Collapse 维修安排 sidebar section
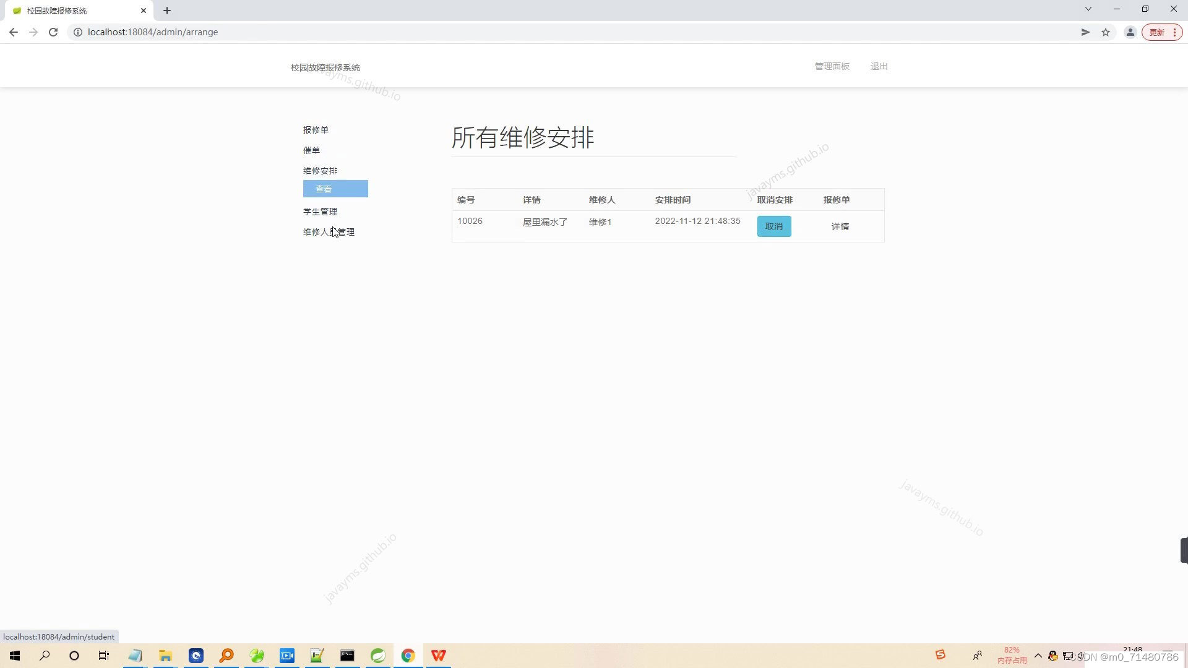Image resolution: width=1188 pixels, height=668 pixels. 320,171
